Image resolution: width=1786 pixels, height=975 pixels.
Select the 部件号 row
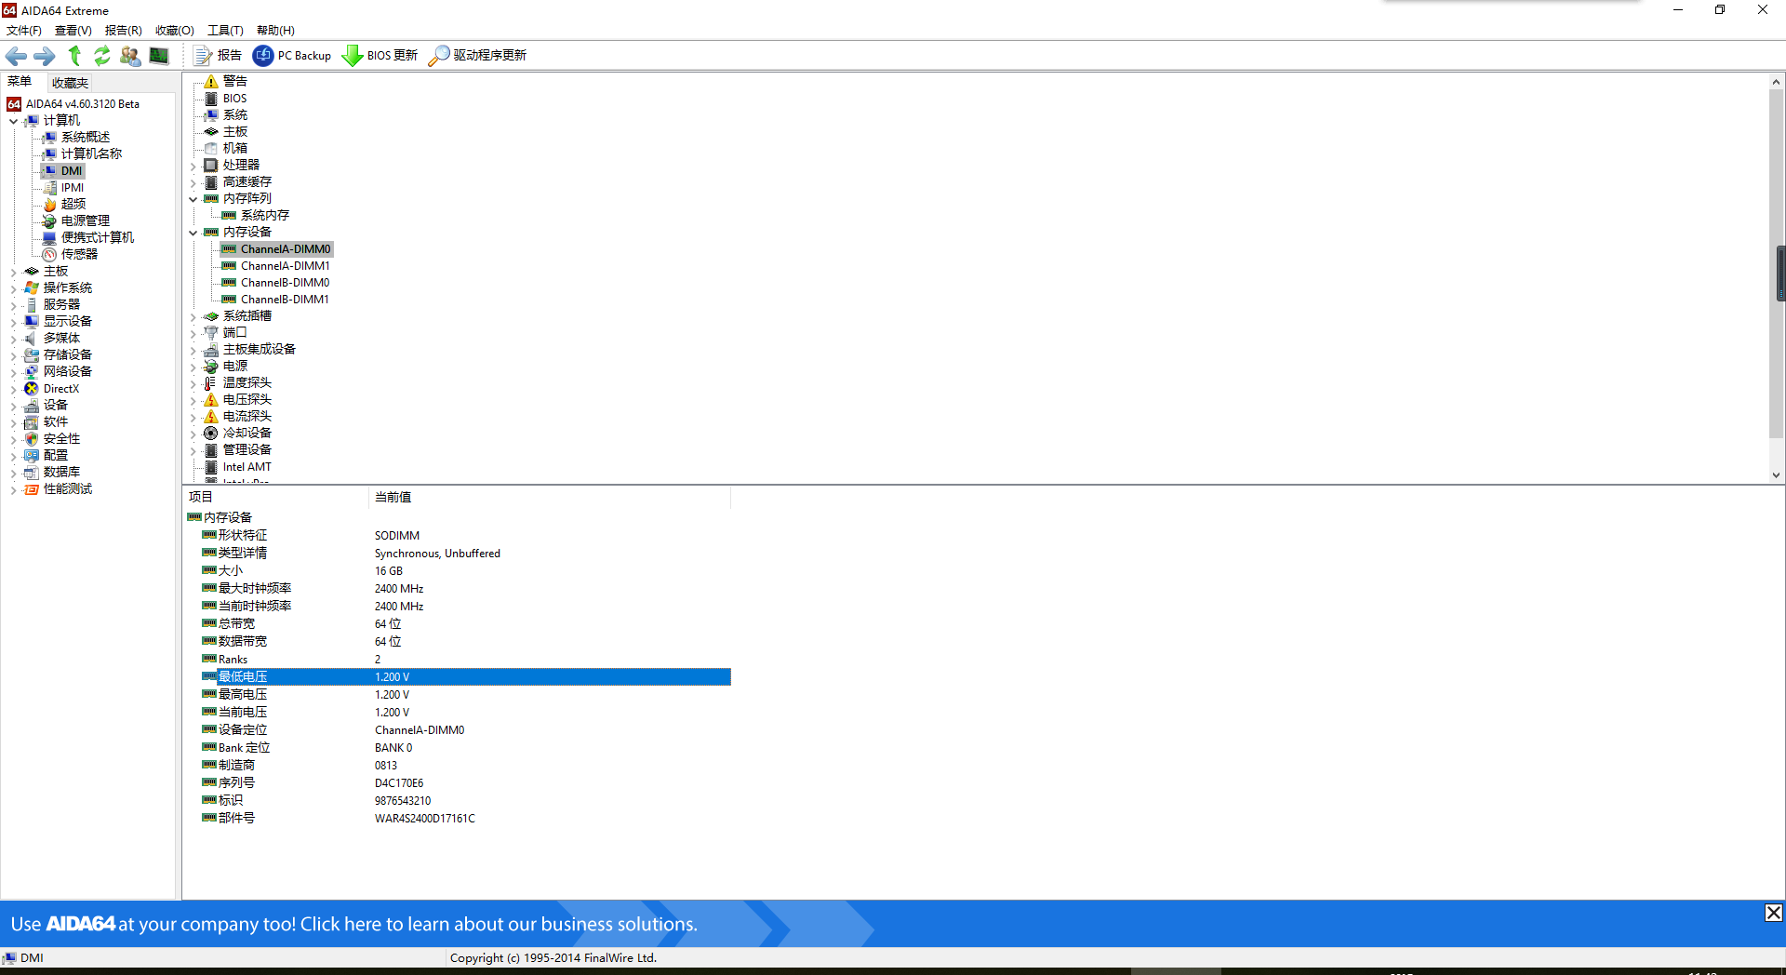pyautogui.click(x=465, y=819)
